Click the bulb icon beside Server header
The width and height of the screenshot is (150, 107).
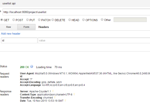(53, 91)
